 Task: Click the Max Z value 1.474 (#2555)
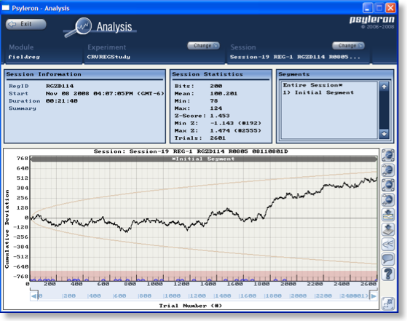pos(235,130)
